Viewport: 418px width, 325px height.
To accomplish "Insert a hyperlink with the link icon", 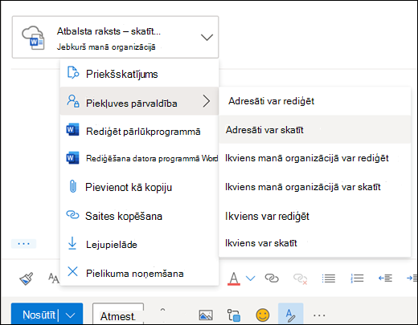I will (x=272, y=278).
